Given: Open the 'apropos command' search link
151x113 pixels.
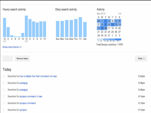Looking at the screenshot, I should tap(28, 103).
